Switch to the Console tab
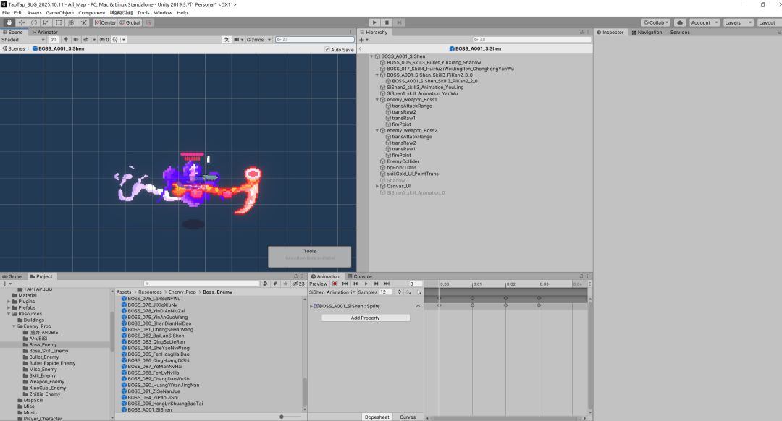Screen dimensions: 782x421 pos(362,276)
